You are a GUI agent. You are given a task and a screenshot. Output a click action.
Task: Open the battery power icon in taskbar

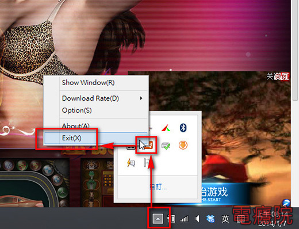pos(171,219)
